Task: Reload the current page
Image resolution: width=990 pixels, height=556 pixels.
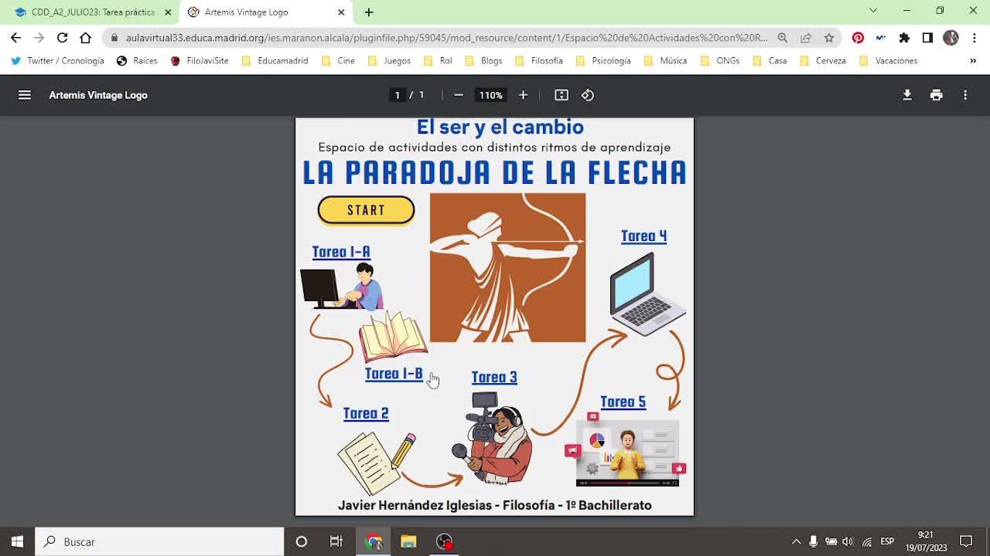Action: pos(62,37)
